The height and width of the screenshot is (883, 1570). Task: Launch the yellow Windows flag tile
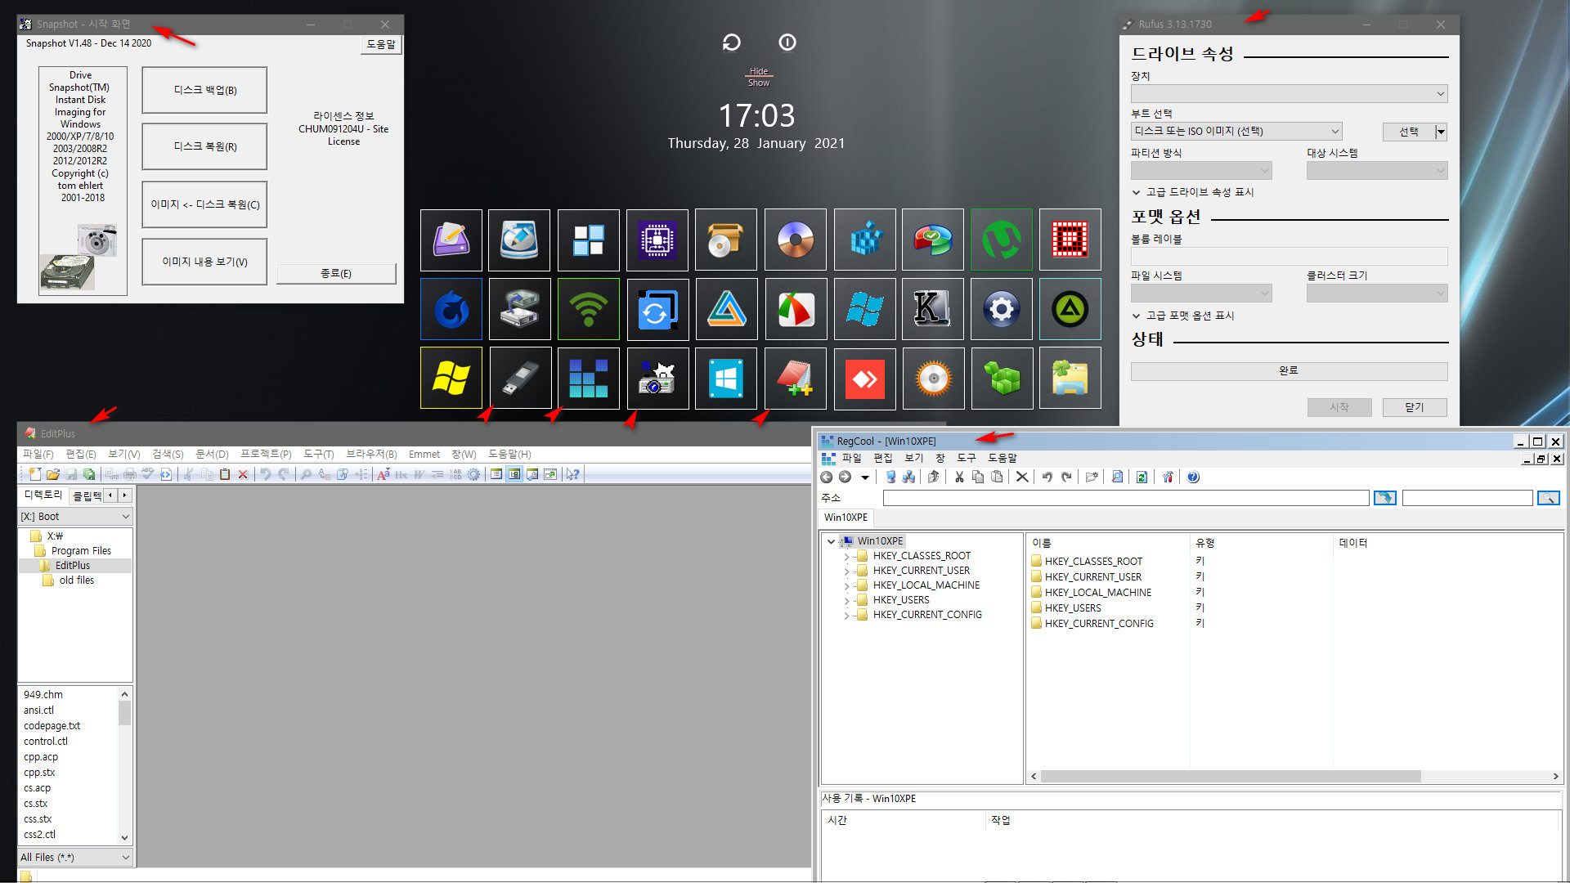pos(451,379)
